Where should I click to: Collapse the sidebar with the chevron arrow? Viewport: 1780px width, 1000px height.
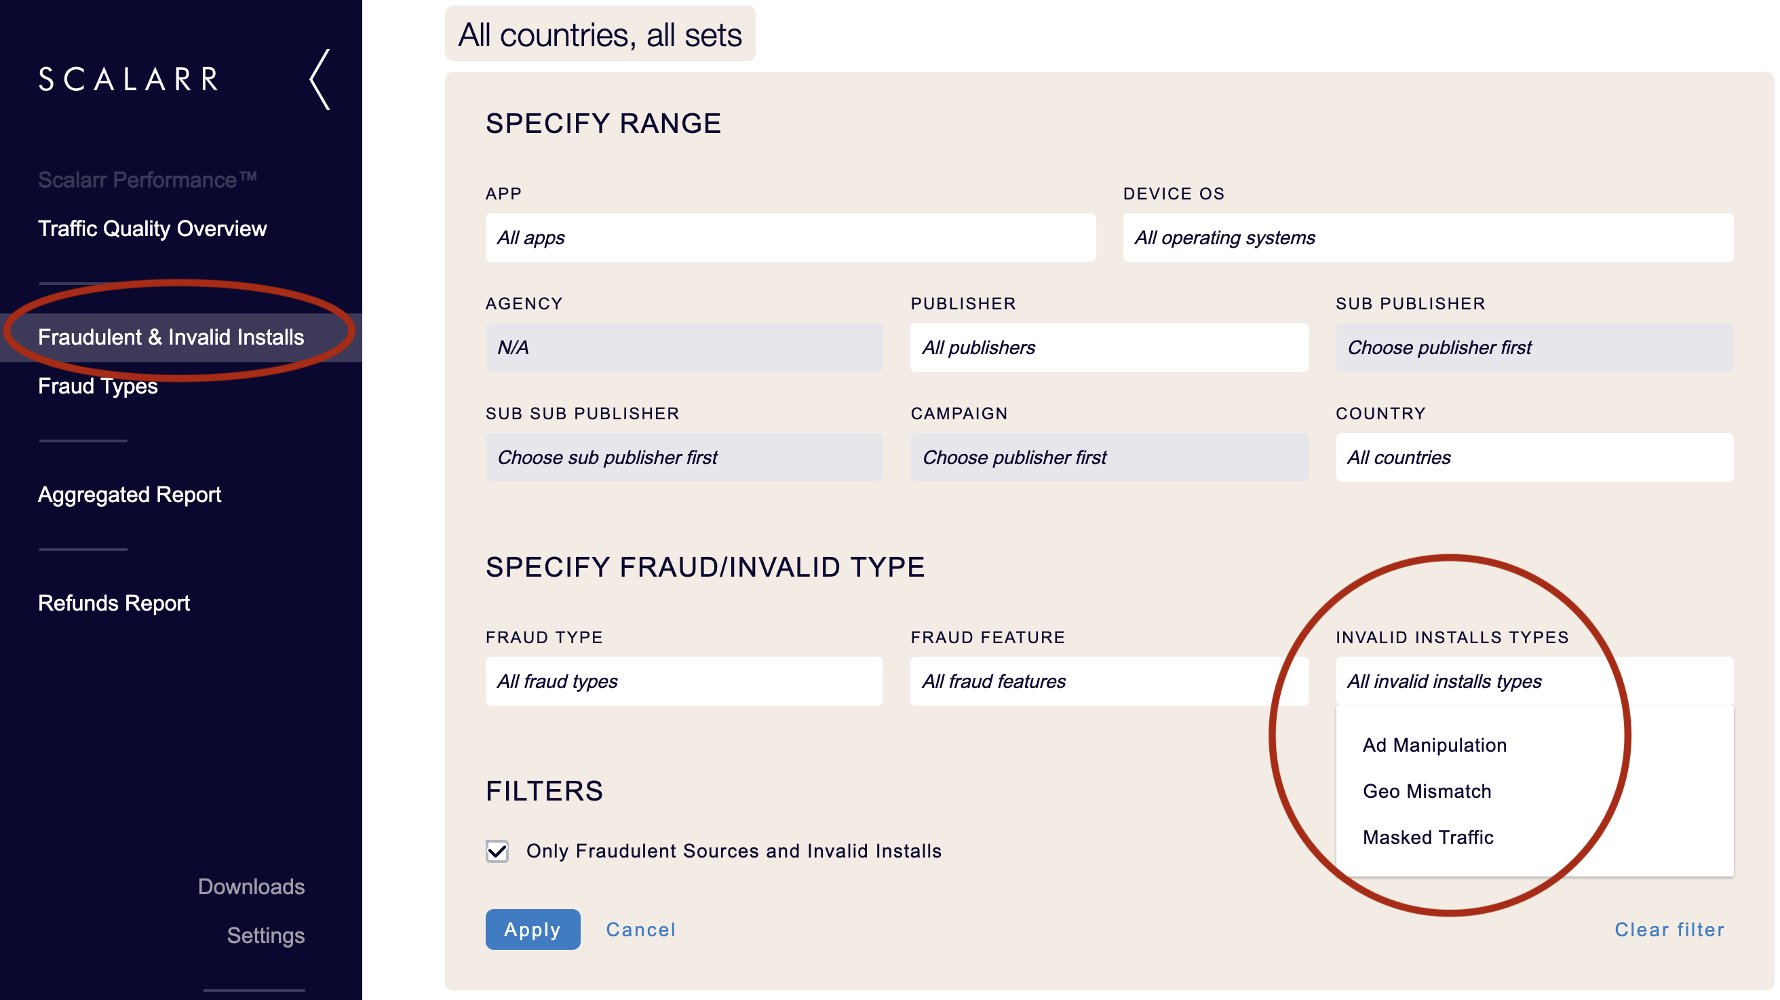click(x=320, y=79)
